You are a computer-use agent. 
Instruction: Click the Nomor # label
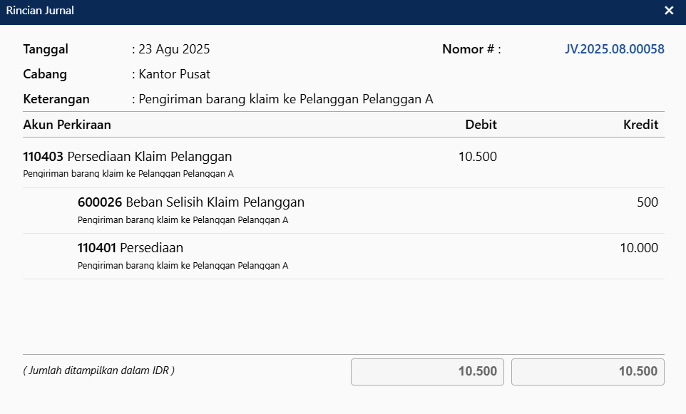(471, 49)
